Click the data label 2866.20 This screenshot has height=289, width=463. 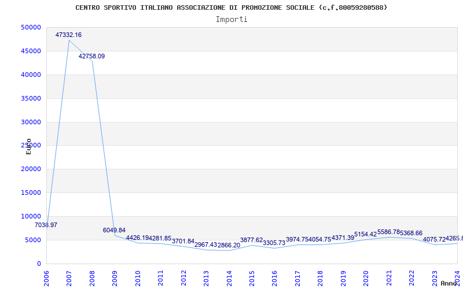(229, 245)
